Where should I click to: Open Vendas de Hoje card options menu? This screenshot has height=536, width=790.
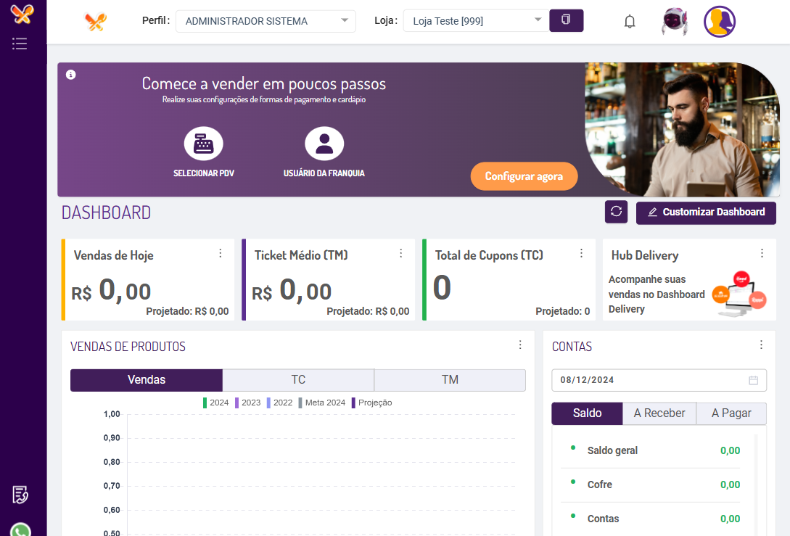[221, 253]
